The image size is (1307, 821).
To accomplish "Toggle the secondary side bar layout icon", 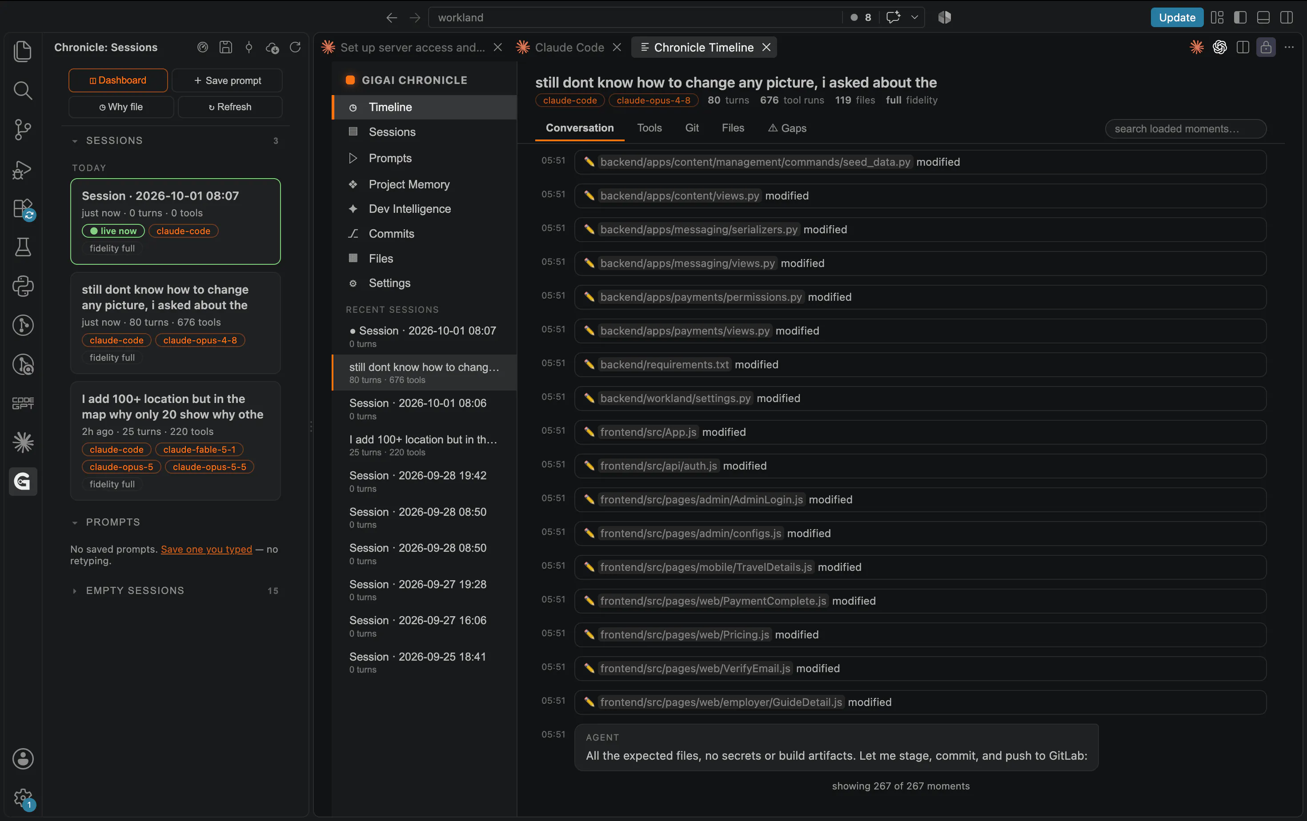I will click(1286, 17).
